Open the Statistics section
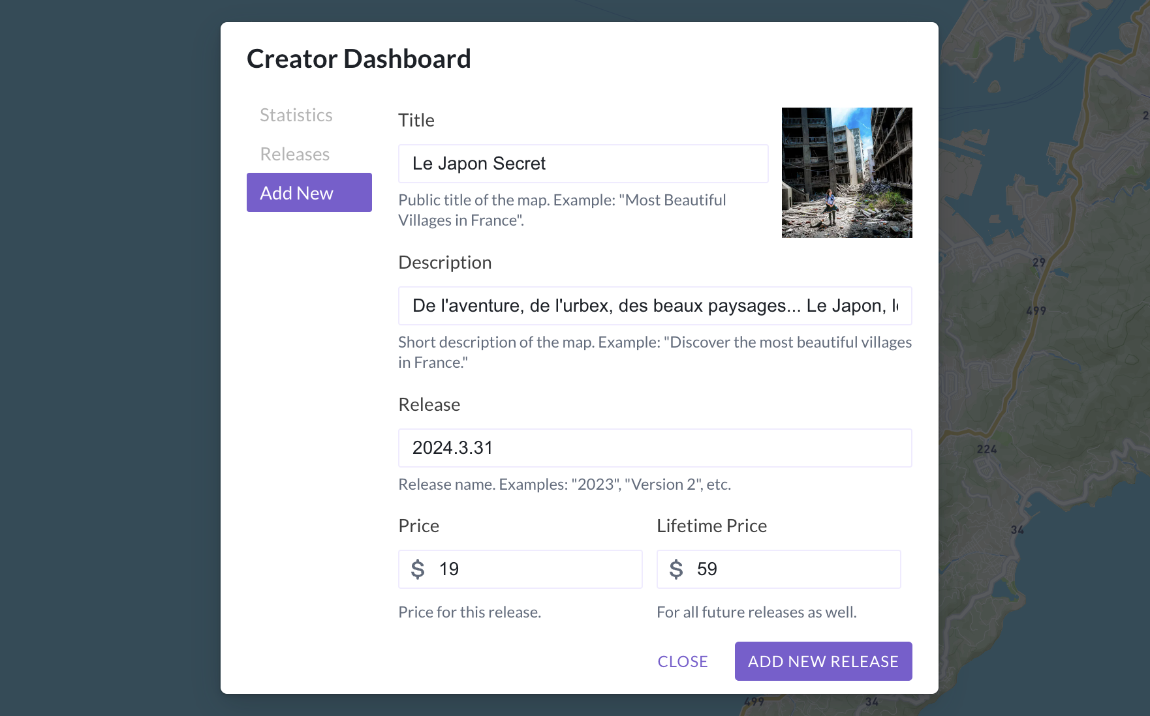The width and height of the screenshot is (1150, 716). [x=296, y=115]
